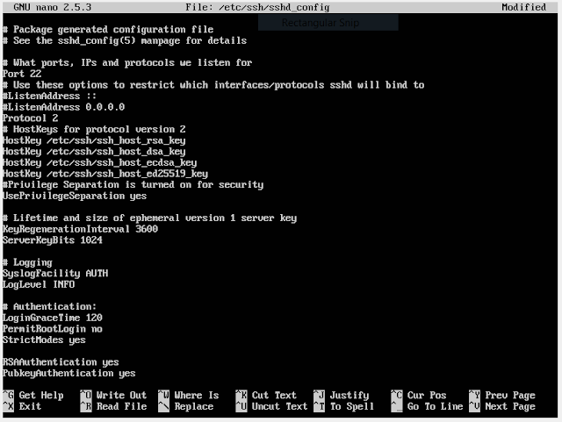Screen dimensions: 562x422
Task: Click the 'See the sshd_config(5) manpage' comment
Action: [x=125, y=40]
